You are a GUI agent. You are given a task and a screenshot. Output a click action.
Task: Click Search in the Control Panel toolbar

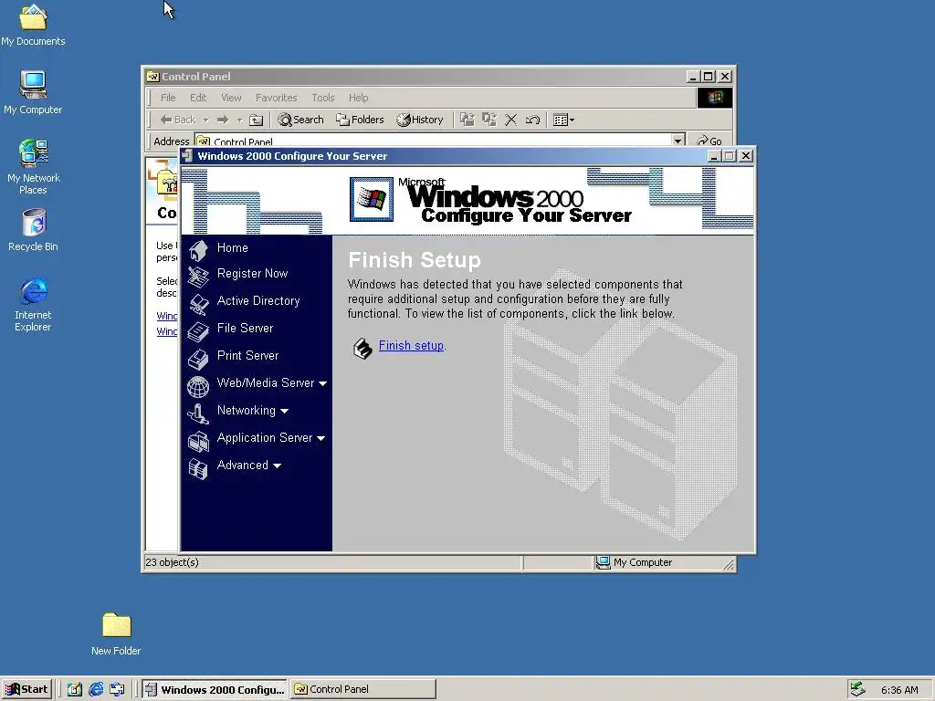300,120
